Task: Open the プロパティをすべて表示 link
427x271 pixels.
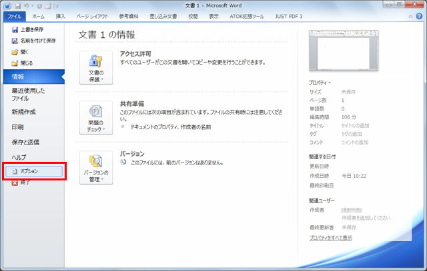Action: [331, 238]
